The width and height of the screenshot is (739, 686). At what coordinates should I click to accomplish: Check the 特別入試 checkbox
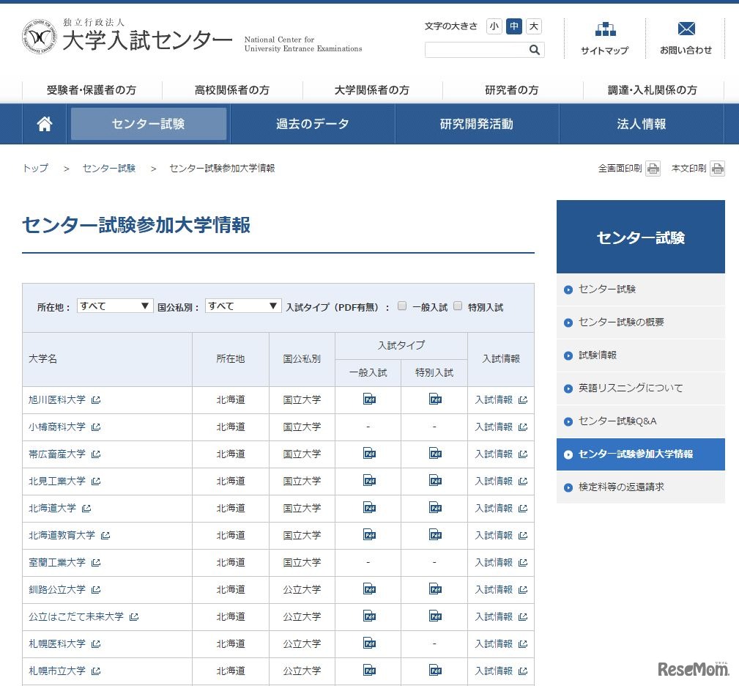pyautogui.click(x=458, y=306)
